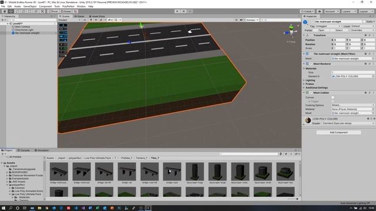The width and height of the screenshot is (376, 211).
Task: Click the prefab cube icon in Inspector
Action: click(x=305, y=22)
